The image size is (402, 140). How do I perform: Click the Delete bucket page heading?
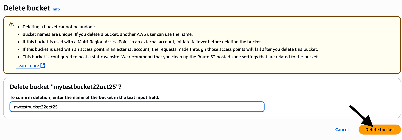click(27, 8)
